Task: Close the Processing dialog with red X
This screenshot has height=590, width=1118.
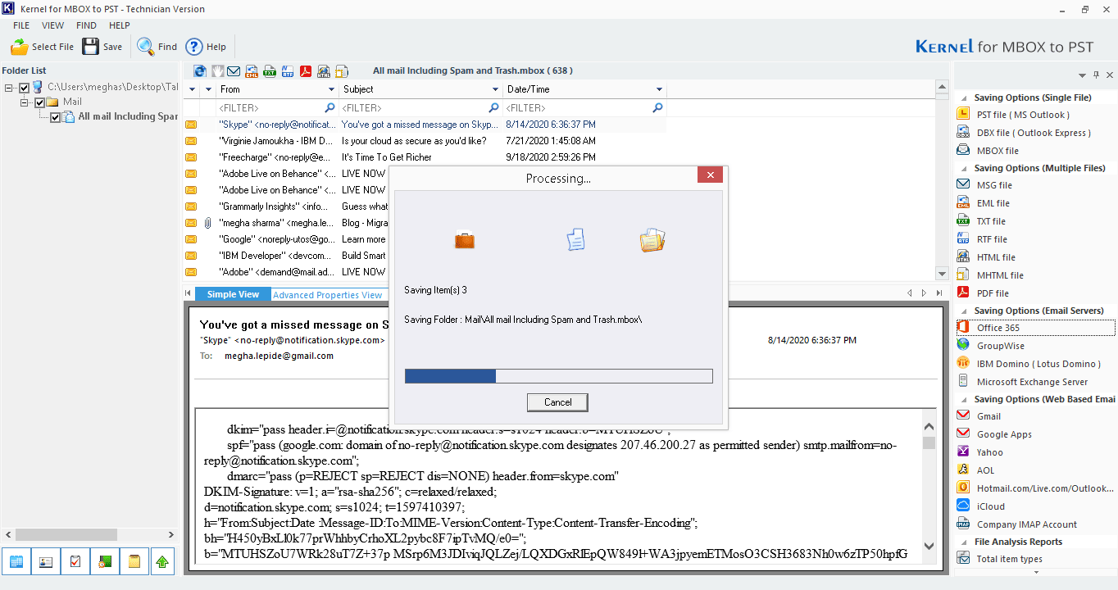Action: (710, 175)
